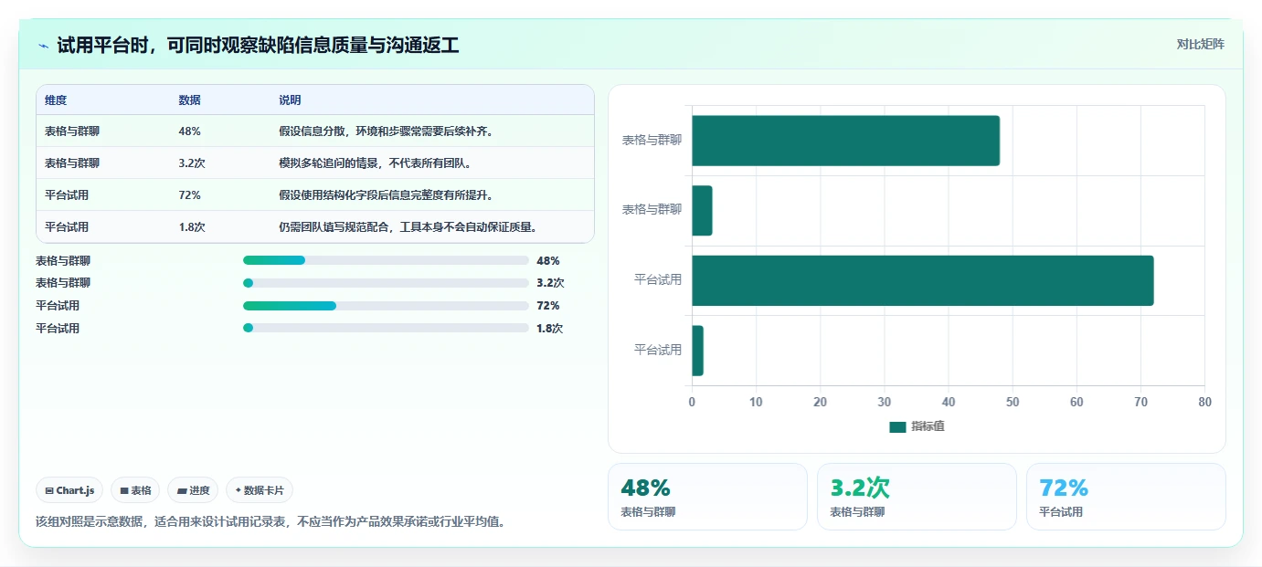
Task: Click 表格与群聊 in the table's 48% row
Action: [72, 131]
